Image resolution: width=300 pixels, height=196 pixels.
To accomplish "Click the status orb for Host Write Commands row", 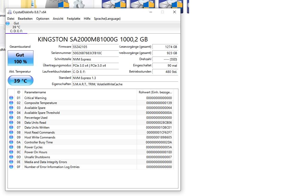I will (11, 137).
